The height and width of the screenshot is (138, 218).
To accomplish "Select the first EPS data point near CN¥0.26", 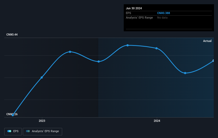I will point(13,115).
